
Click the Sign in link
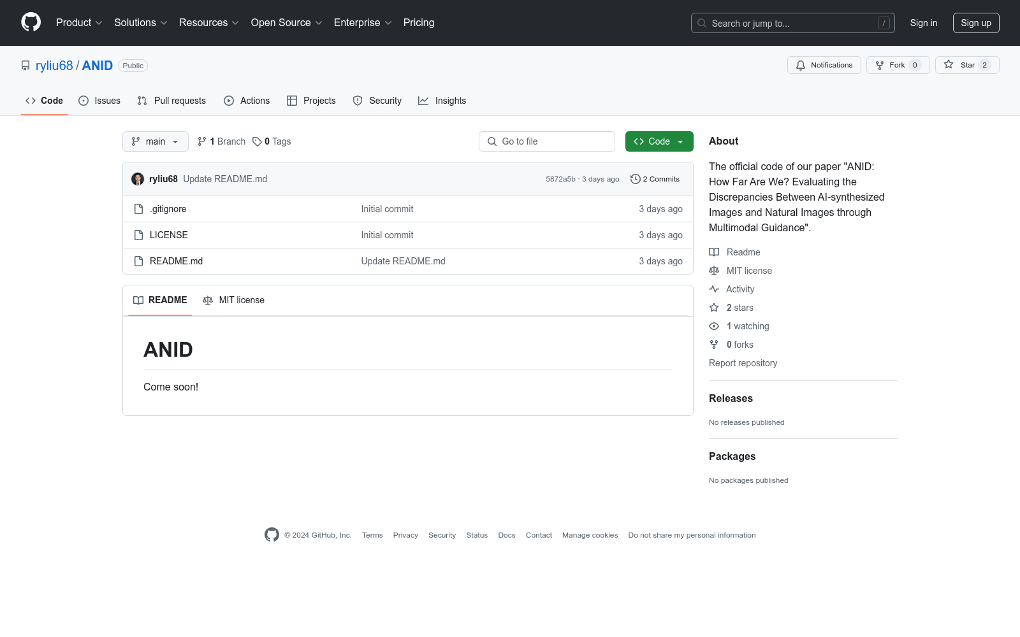pyautogui.click(x=924, y=23)
